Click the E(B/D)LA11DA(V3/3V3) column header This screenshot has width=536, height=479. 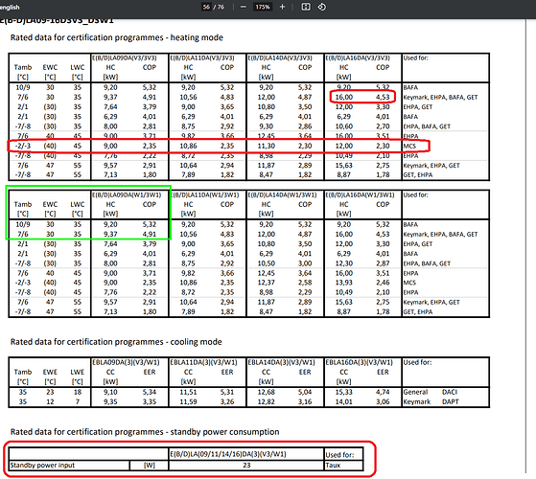[x=202, y=58]
